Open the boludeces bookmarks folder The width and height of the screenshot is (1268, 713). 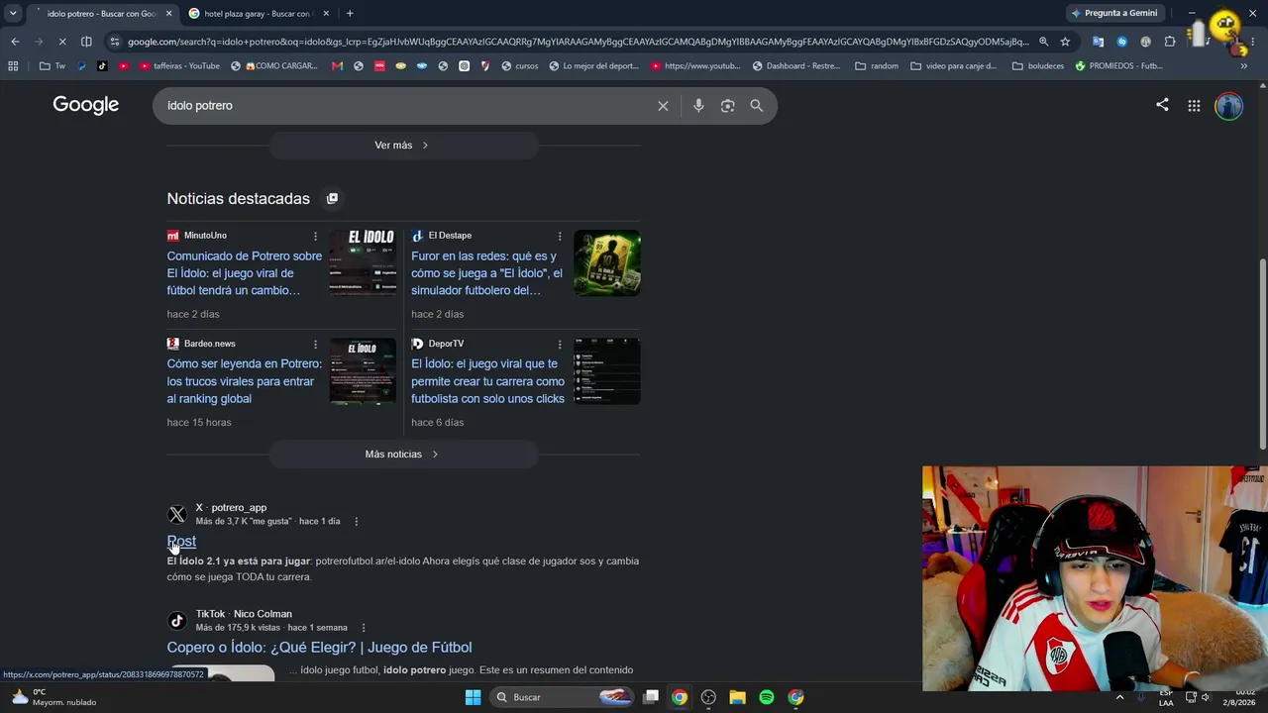pos(1038,66)
